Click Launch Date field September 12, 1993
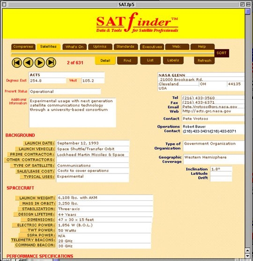Screen dimensions: 253x261 (93, 143)
